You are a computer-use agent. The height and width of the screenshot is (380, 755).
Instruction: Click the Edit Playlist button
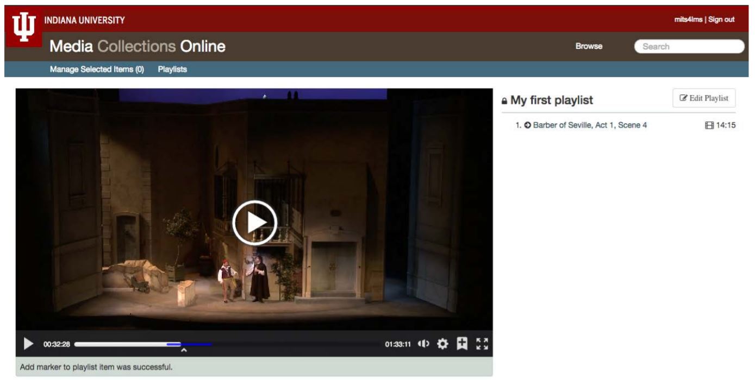(704, 98)
